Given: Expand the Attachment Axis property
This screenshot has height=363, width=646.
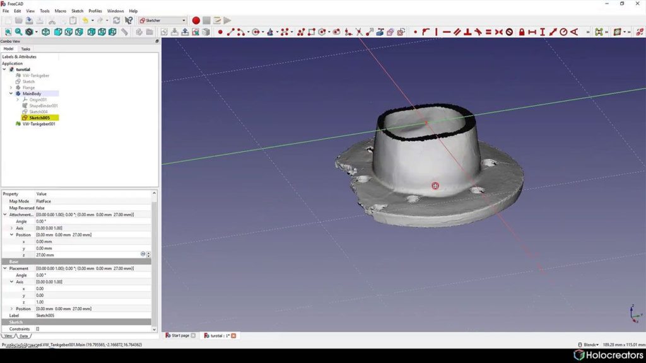Looking at the screenshot, I should coord(11,228).
